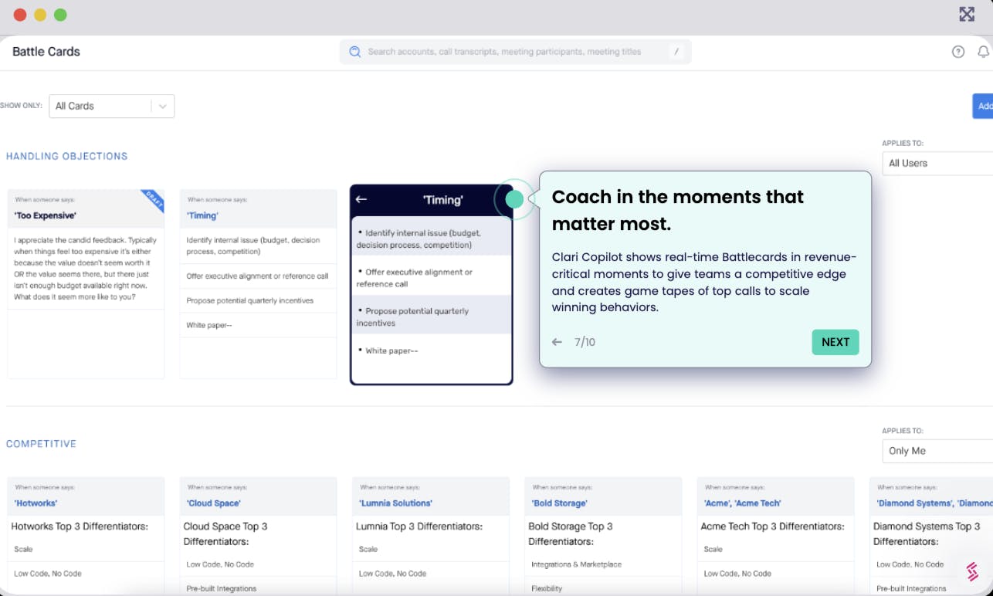Click NEXT in the tour tooltip
The image size is (993, 596).
pyautogui.click(x=835, y=342)
